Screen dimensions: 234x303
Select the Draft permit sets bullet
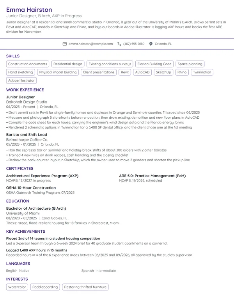(103, 112)
